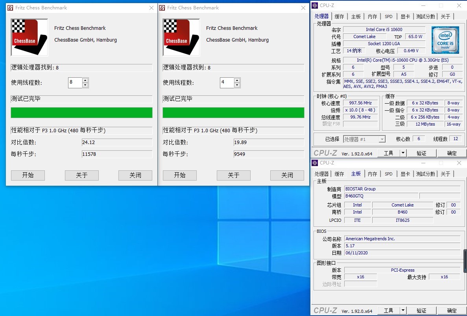Increase thread count in right Fritz window
This screenshot has height=316, width=467.
pos(237,80)
